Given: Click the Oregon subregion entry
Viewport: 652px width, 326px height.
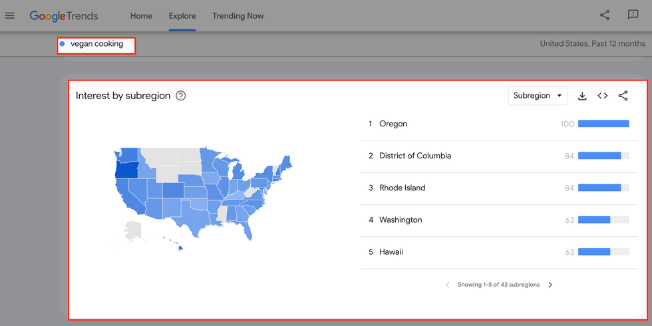Looking at the screenshot, I should coord(393,124).
